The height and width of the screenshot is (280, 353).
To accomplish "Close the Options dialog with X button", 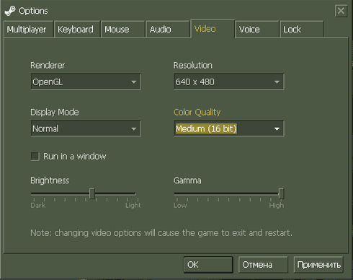I will pos(341,11).
